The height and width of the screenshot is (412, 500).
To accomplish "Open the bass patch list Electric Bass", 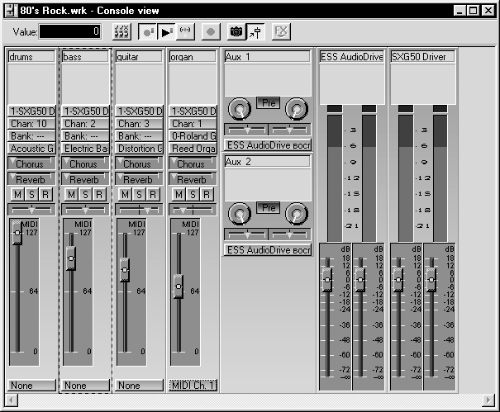I will [85, 149].
